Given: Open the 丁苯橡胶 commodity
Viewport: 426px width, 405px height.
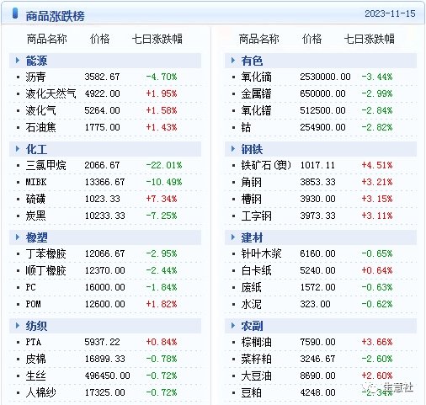Looking at the screenshot, I should click(x=45, y=253).
